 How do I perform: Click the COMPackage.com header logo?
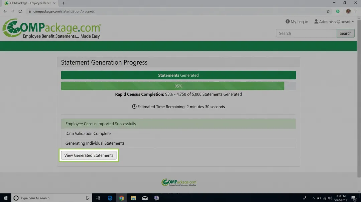point(52,28)
